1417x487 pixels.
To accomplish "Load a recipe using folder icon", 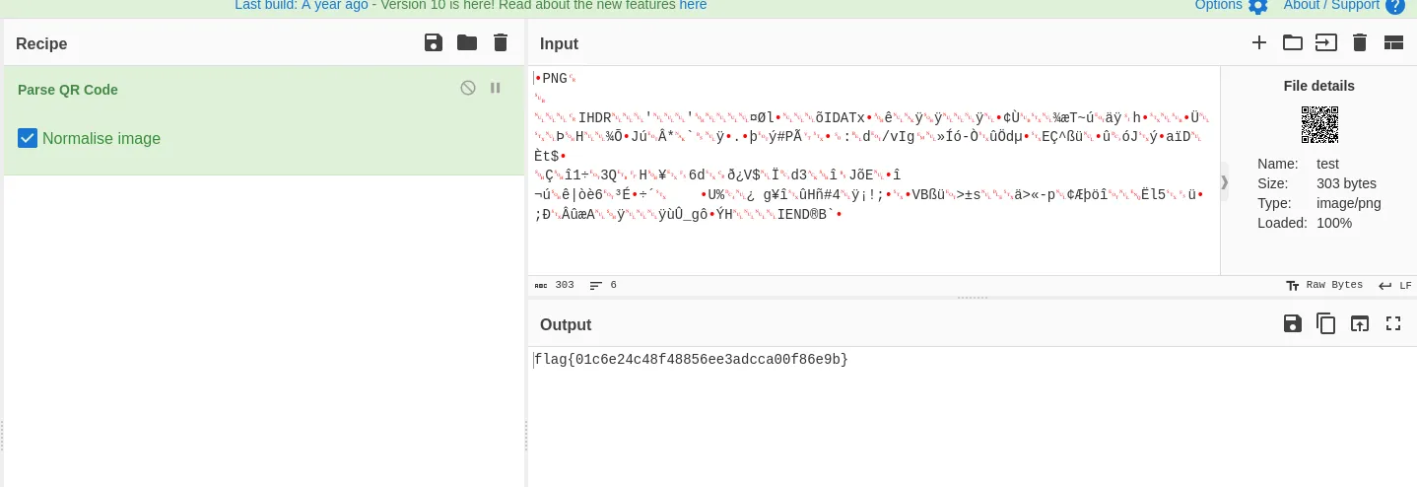I will 466,42.
